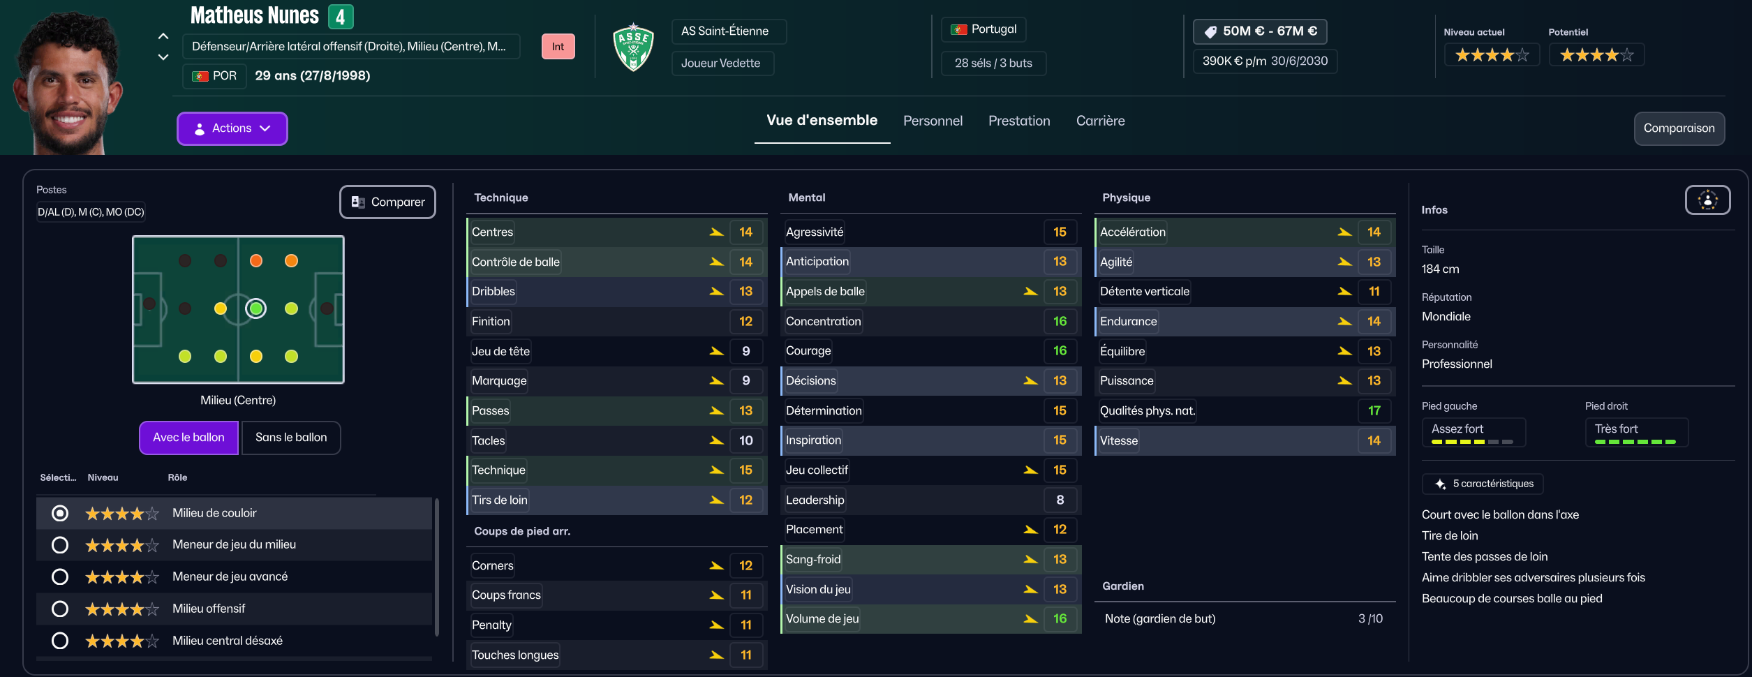The width and height of the screenshot is (1752, 677).
Task: Select the Milieu offensif role radio button
Action: pos(60,609)
